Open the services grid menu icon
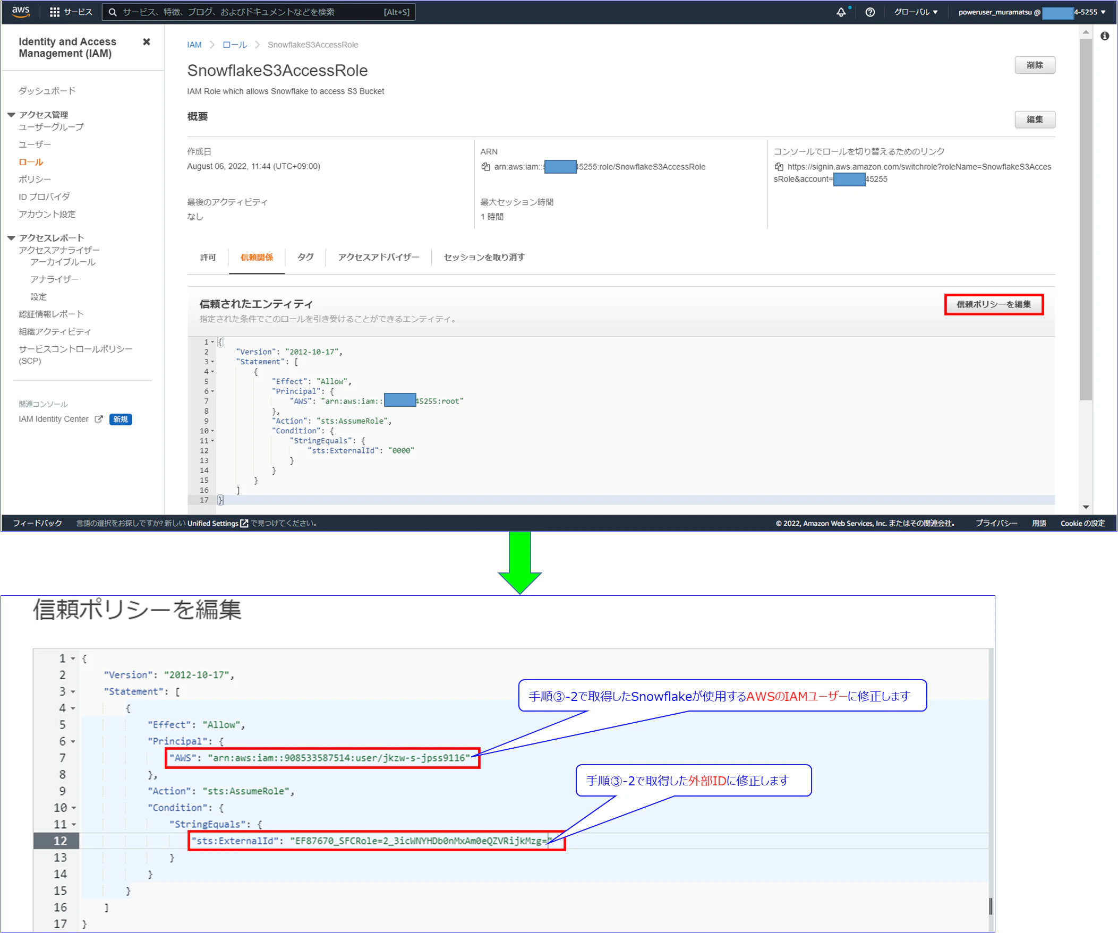1118x933 pixels. (x=54, y=12)
